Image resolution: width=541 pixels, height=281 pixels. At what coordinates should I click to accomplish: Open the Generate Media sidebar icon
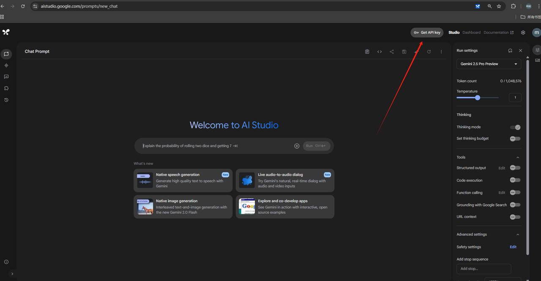(x=6, y=77)
